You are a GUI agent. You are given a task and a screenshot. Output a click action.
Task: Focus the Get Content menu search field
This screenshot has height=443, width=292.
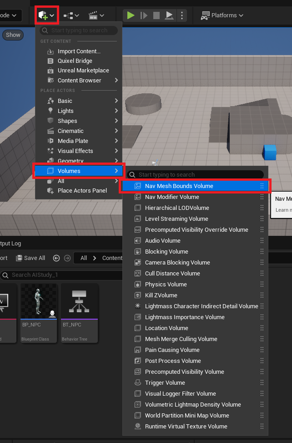pos(79,30)
